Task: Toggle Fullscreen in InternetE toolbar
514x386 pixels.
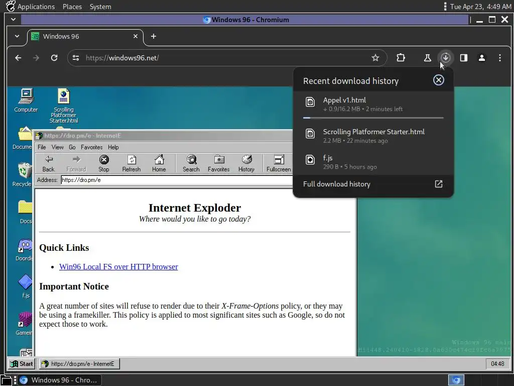Action: [279, 163]
